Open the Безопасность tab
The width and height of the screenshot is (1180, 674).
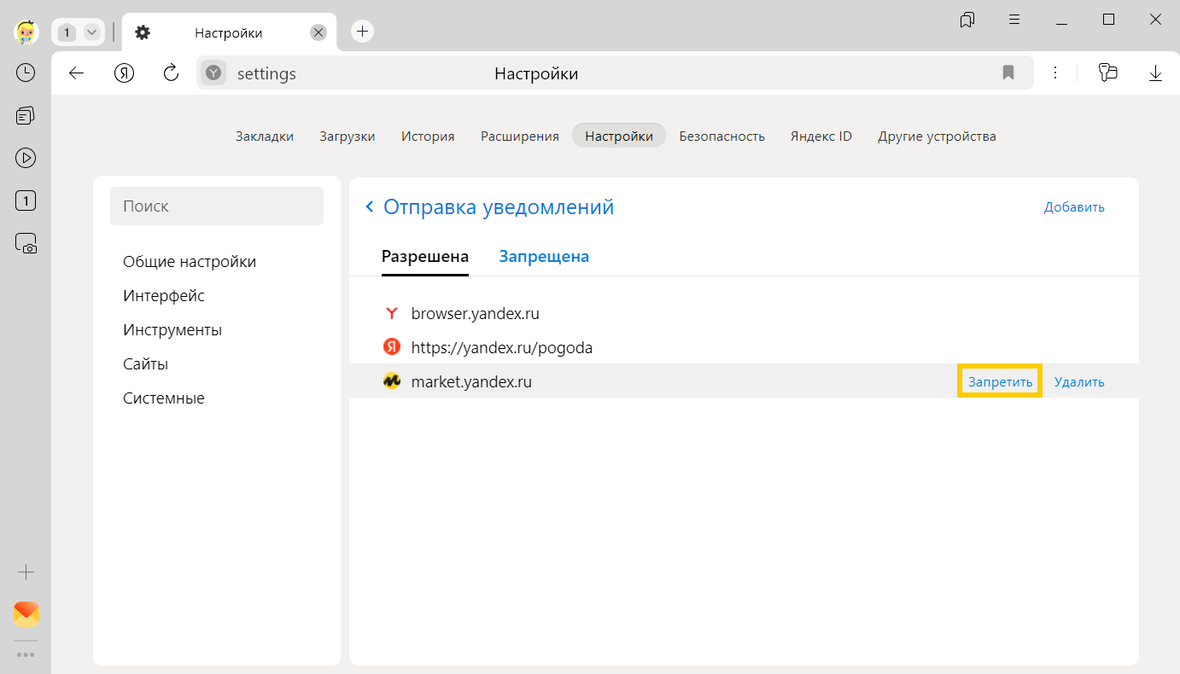coord(721,137)
